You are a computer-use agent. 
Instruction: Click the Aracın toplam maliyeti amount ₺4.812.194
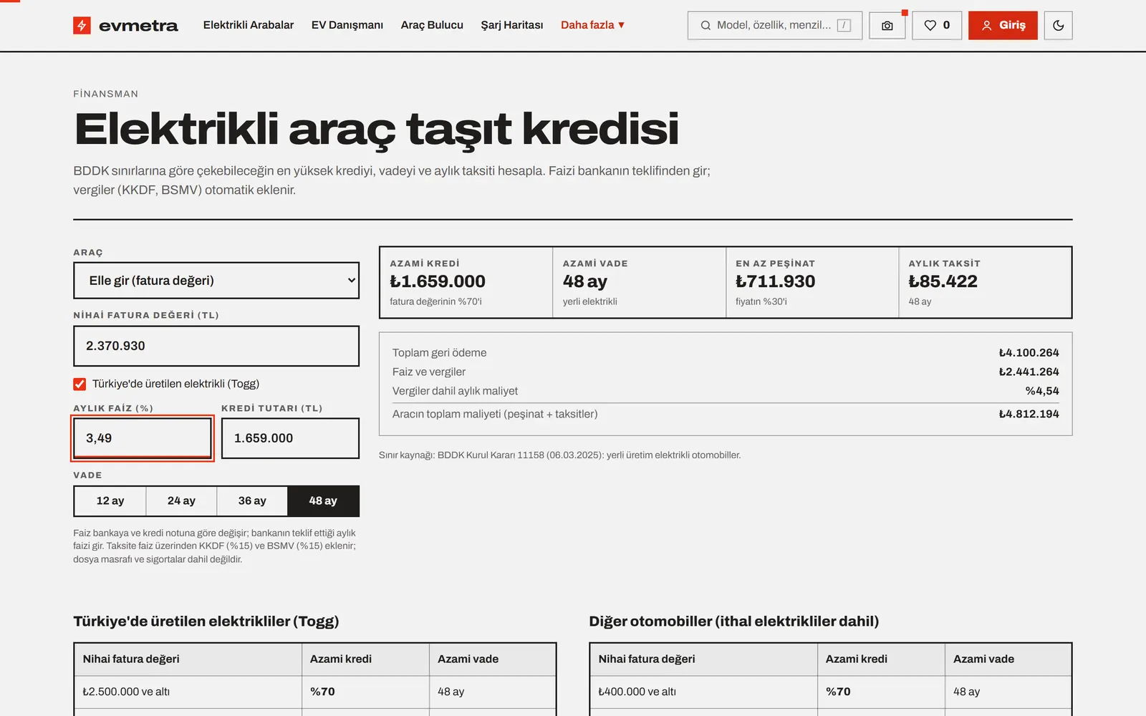point(1029,415)
